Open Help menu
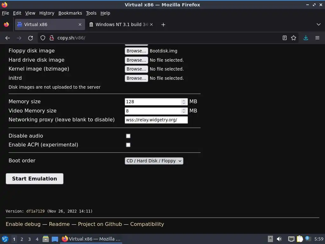This screenshot has height=244, width=325. [105, 13]
